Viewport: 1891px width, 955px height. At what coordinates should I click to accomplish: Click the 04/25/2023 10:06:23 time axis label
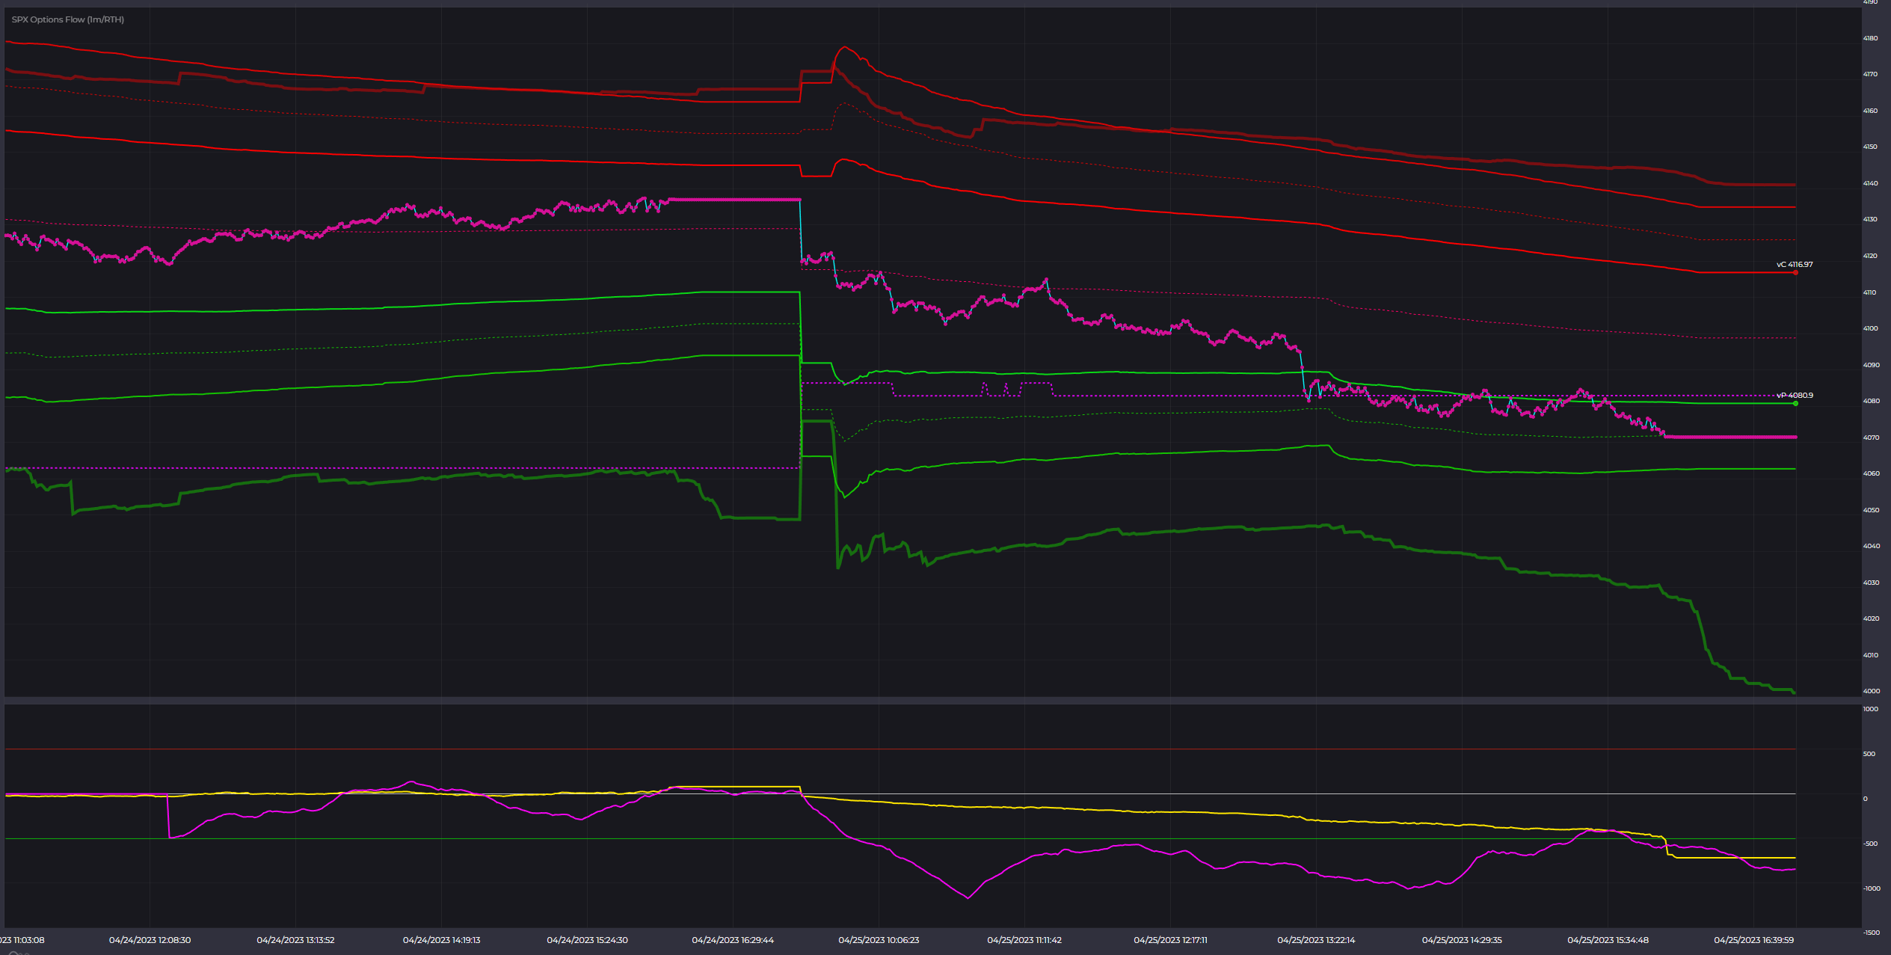tap(879, 940)
